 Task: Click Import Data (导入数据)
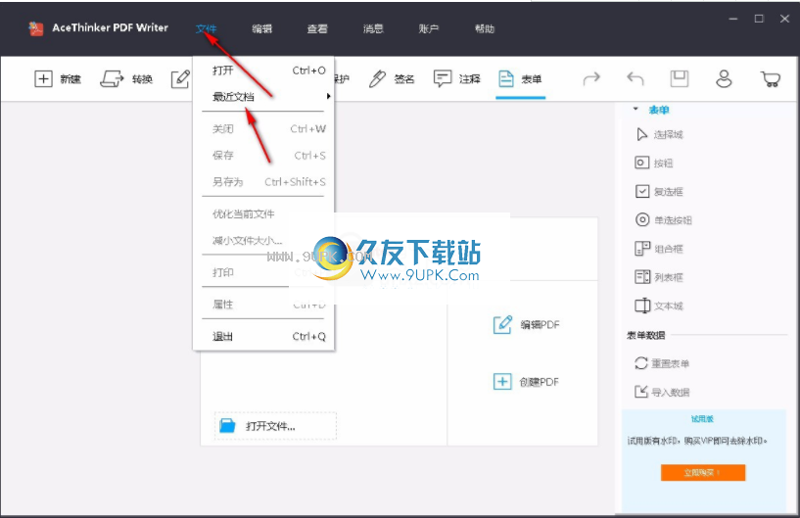662,392
